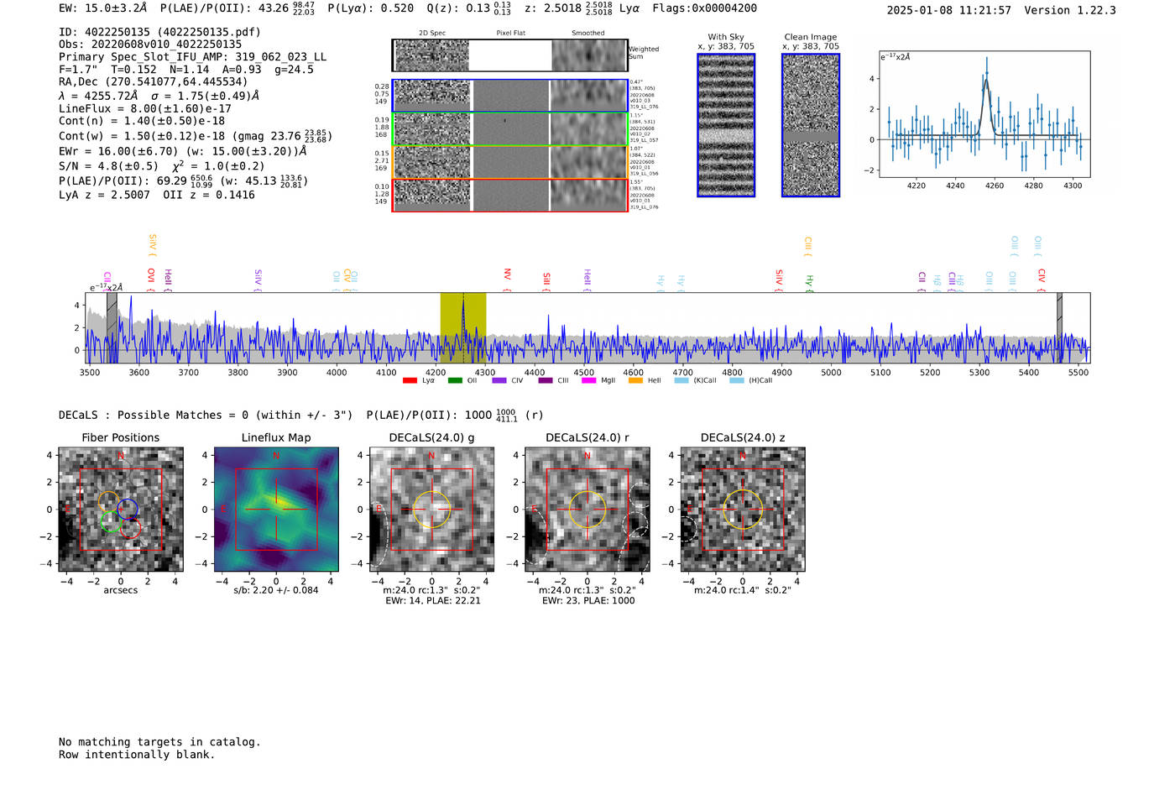
Task: Click the 'EW: 15.0±3.2Å' header value
Action: 103,8
